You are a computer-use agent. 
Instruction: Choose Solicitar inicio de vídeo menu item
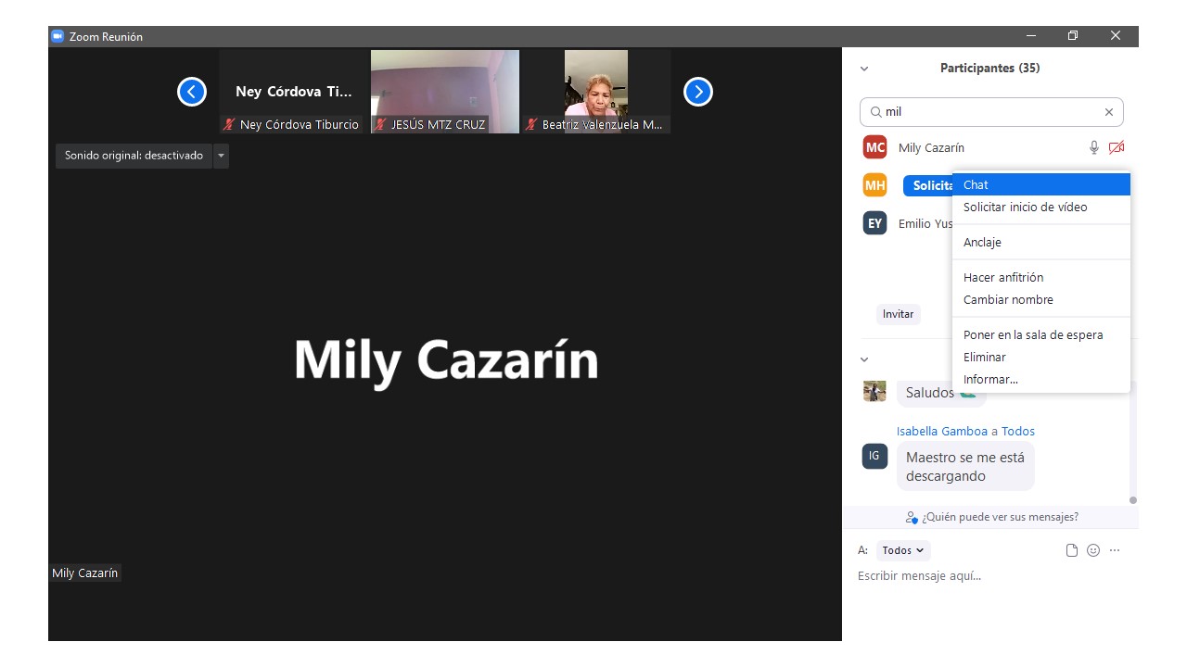pos(1041,207)
